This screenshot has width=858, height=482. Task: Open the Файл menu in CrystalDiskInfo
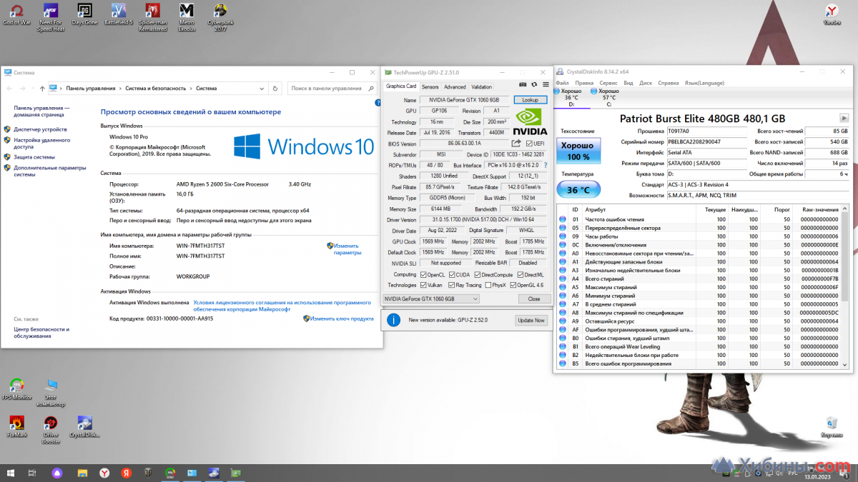[562, 83]
